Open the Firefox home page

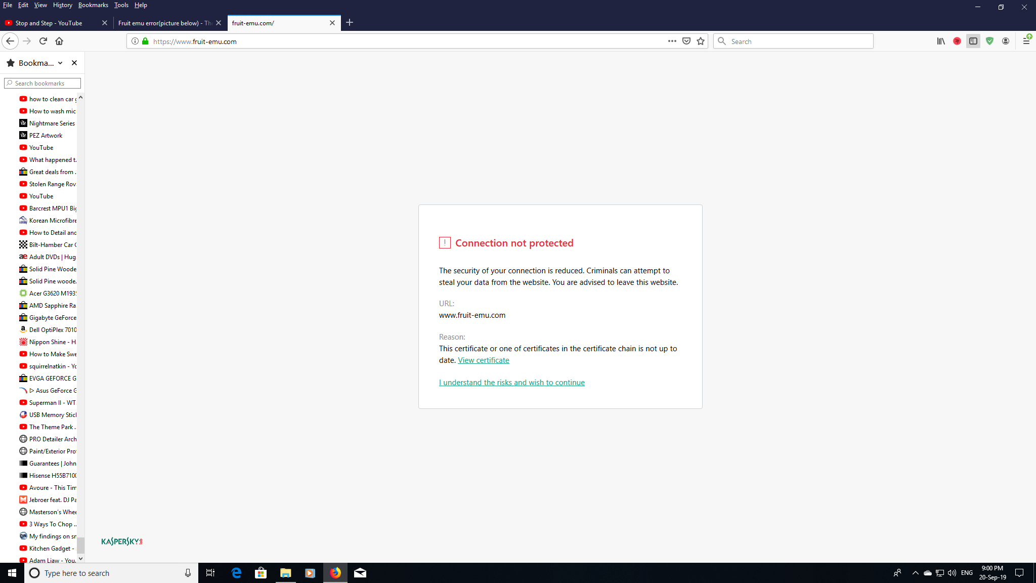point(59,41)
